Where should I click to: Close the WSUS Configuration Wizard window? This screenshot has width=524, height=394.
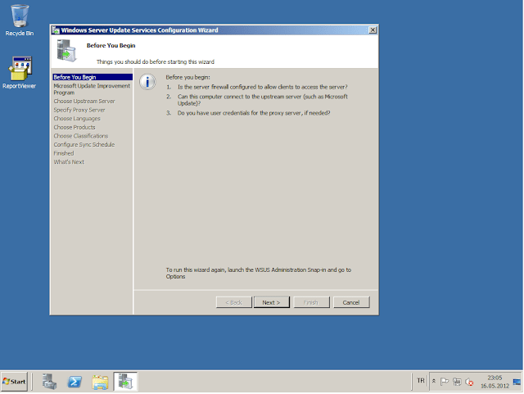373,29
